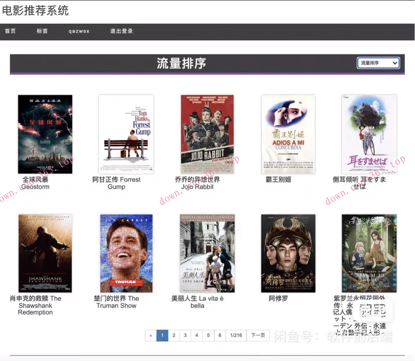Open the Forrest Gump movie poster

pyautogui.click(x=126, y=134)
